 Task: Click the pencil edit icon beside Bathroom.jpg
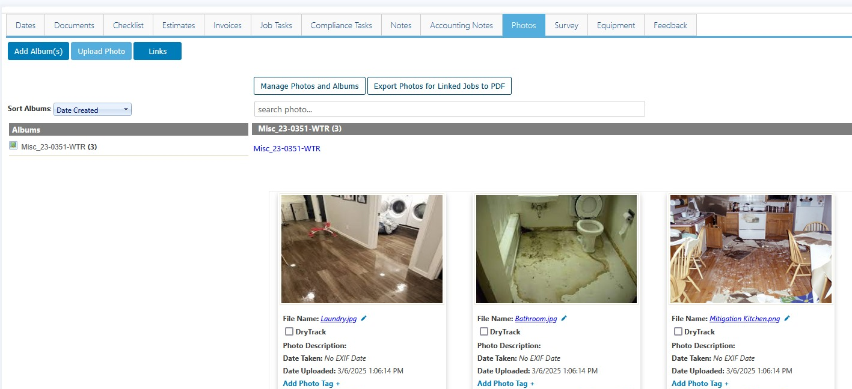[564, 319]
